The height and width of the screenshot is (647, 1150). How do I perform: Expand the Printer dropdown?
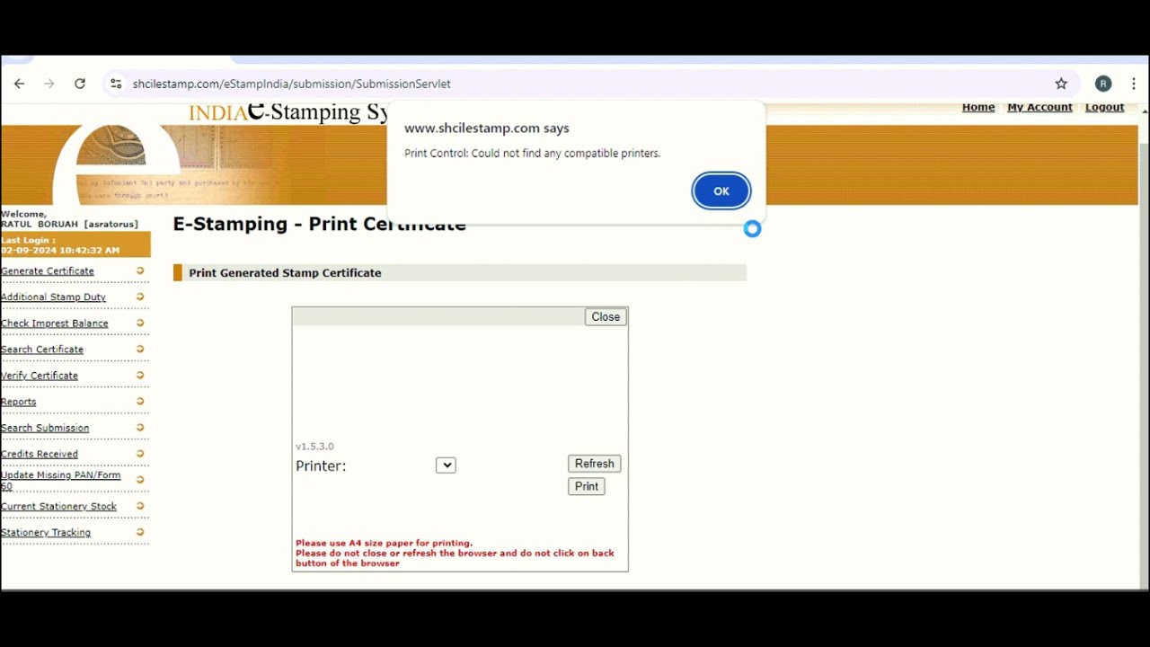tap(446, 465)
